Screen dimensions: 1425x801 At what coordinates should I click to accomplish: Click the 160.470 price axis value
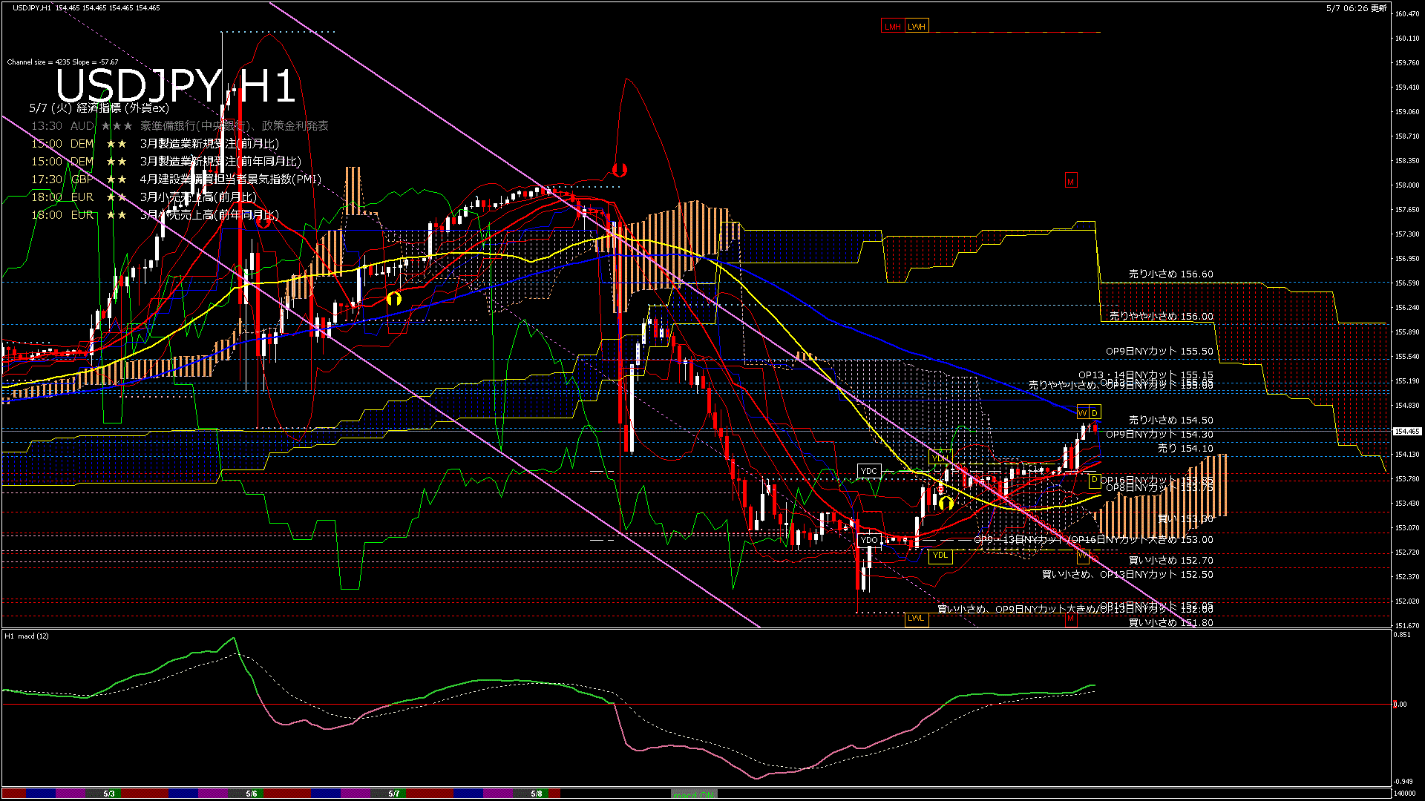pos(1407,13)
